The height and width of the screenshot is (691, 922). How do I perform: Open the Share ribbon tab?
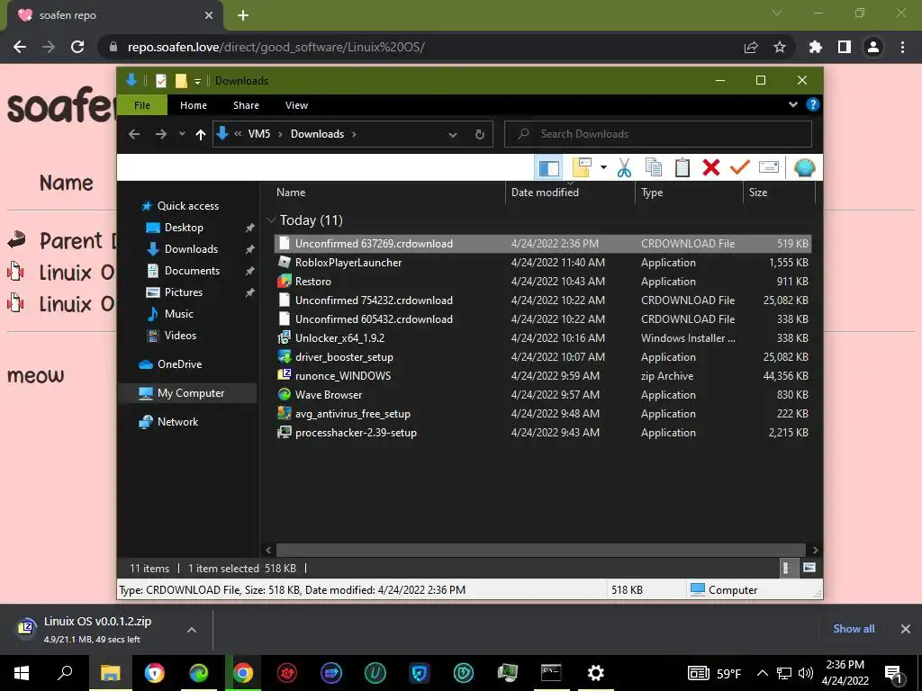pos(246,105)
